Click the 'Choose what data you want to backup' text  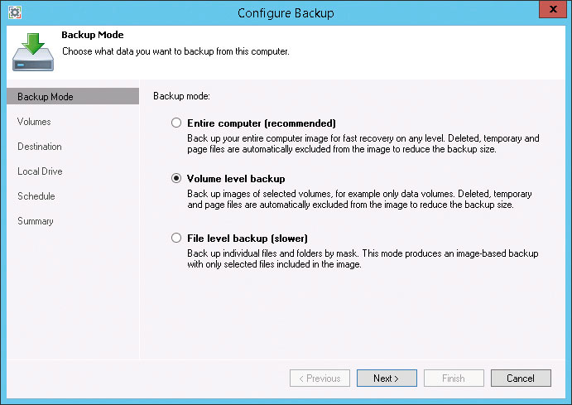pos(175,51)
